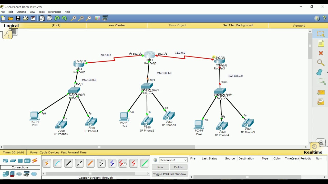Viewport: 328px width, 184px height.
Task: Choose automatic connection type lightning
Action: [x=47, y=163]
